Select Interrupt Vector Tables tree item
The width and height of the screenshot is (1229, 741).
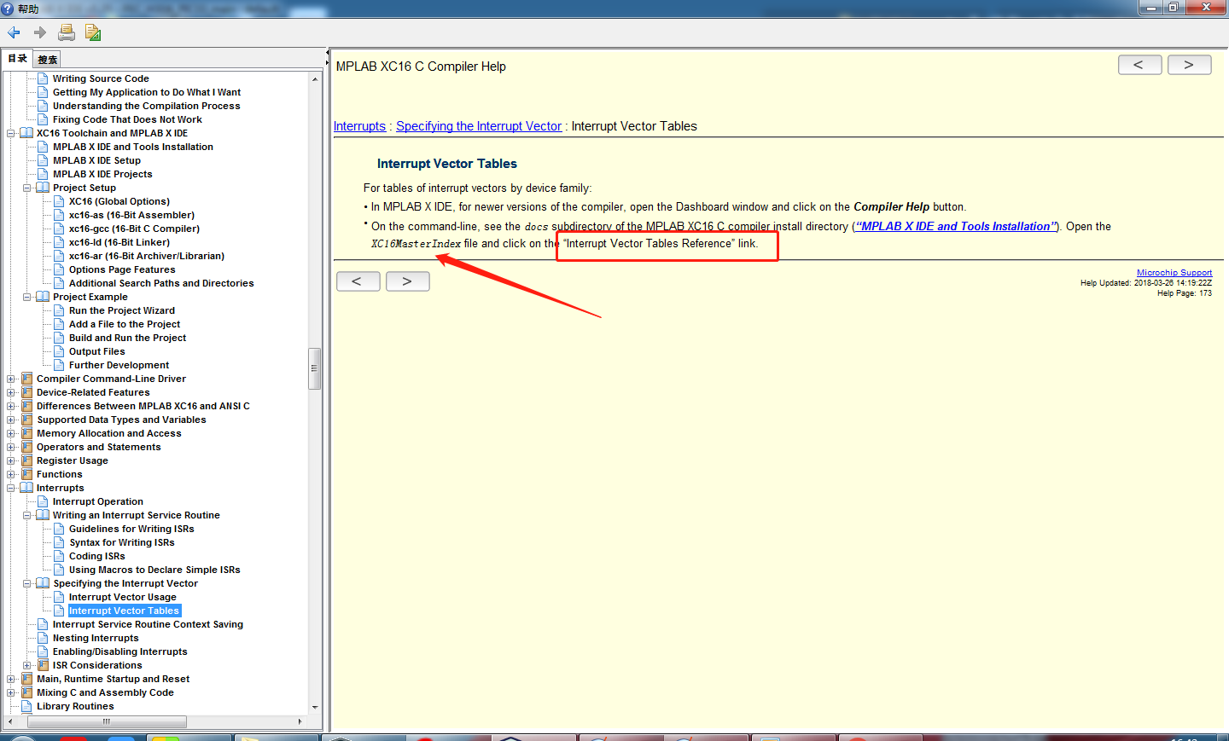coord(125,611)
